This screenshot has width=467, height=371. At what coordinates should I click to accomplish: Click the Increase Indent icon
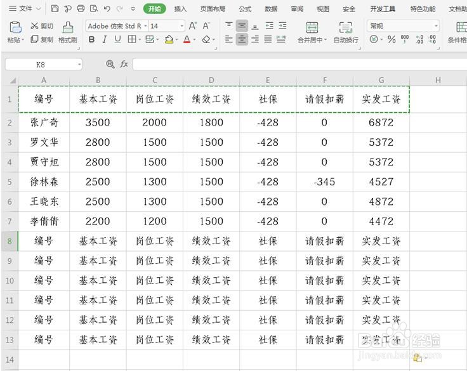pos(282,25)
